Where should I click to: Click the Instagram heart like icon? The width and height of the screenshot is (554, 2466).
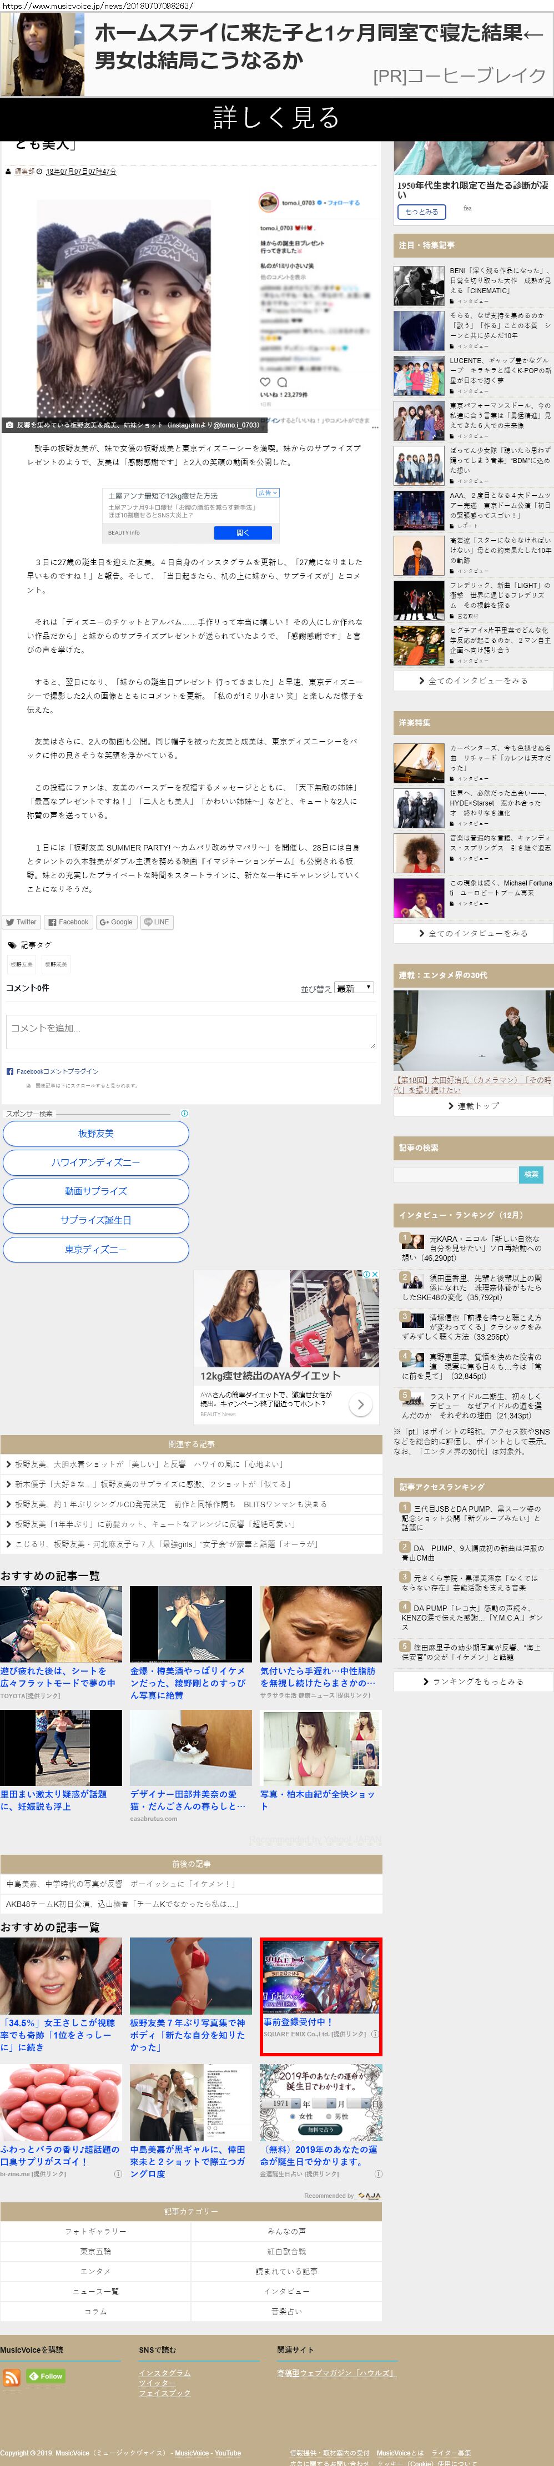click(x=265, y=382)
